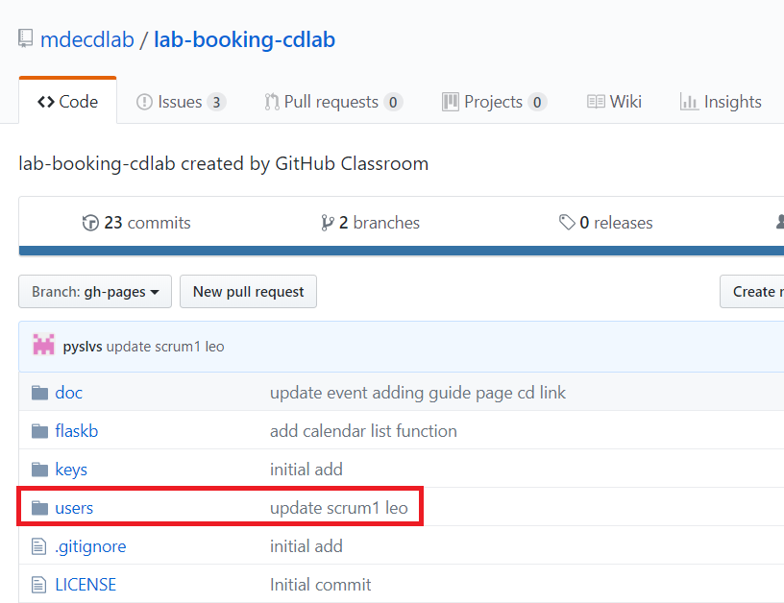The height and width of the screenshot is (603, 784).
Task: Open the initial add commit for .gitignore
Action: point(306,546)
